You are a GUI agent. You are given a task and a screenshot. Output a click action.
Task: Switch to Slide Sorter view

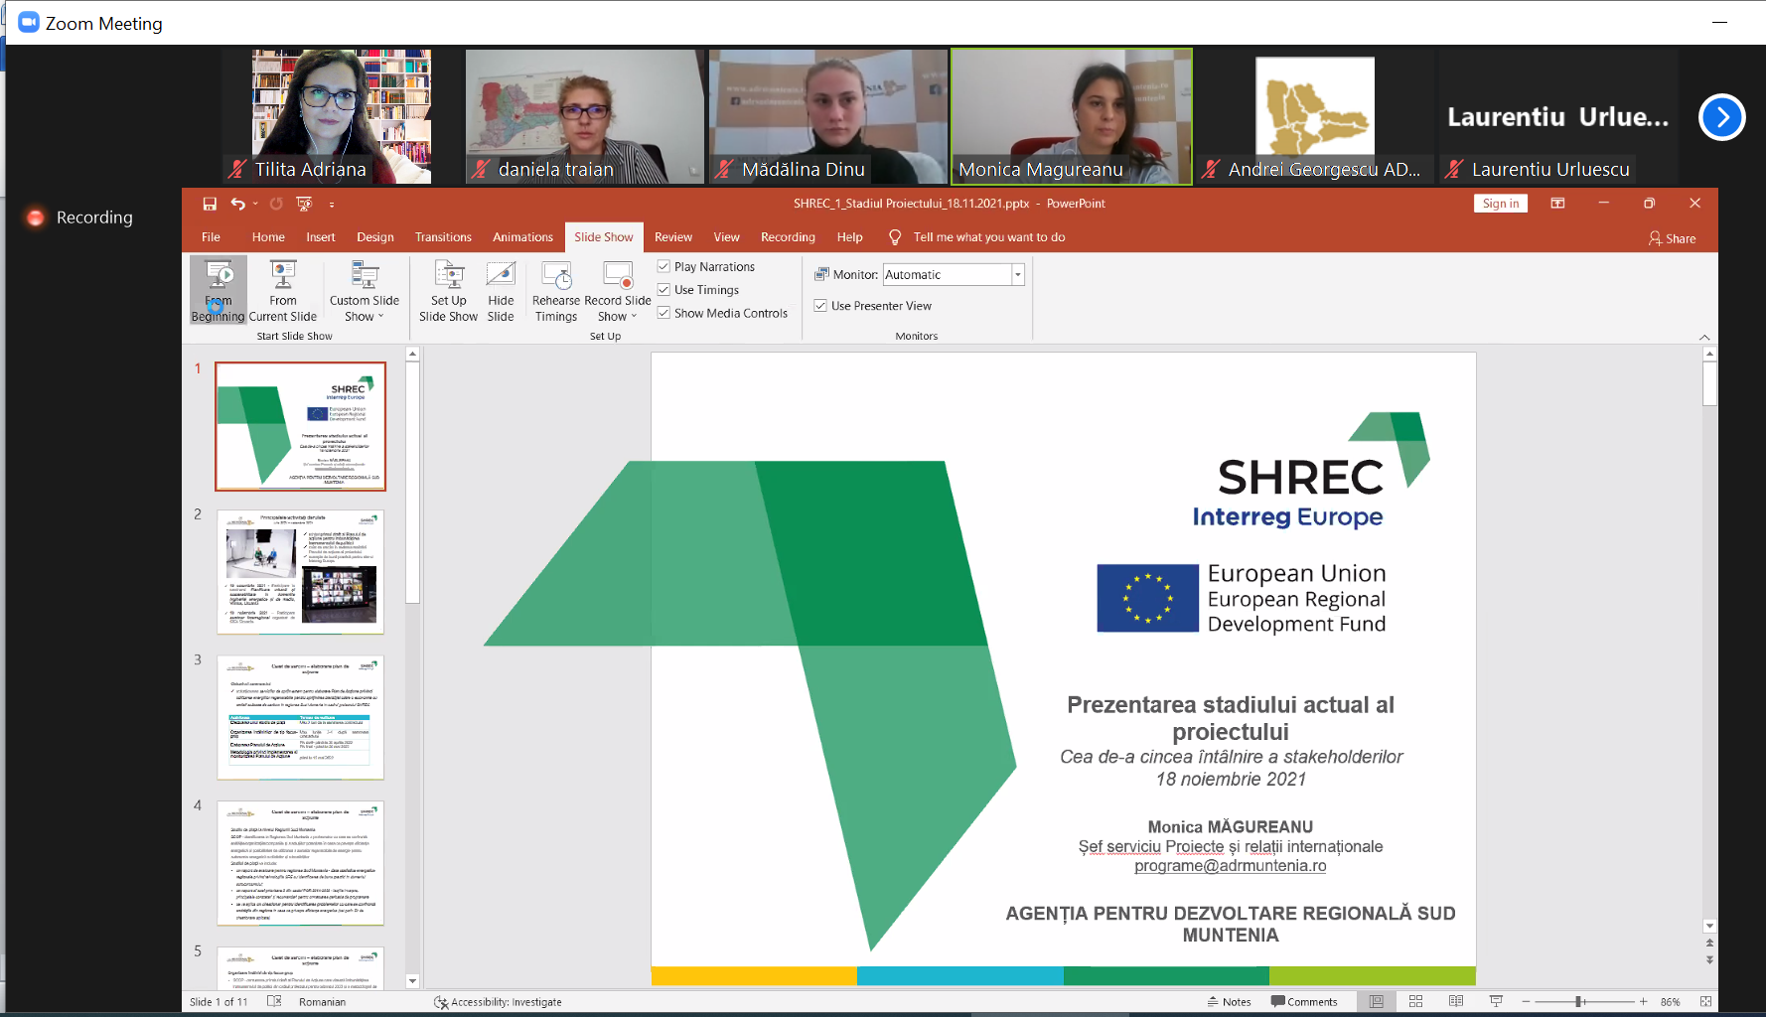click(1416, 1002)
